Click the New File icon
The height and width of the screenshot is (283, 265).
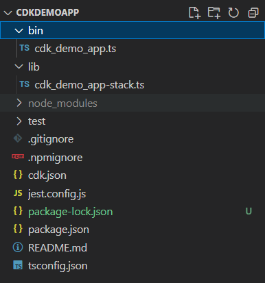coord(194,12)
